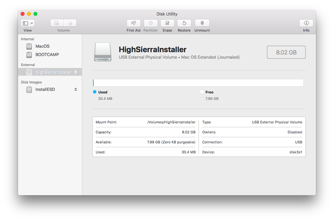Click the InstallESD disk icon
The width and height of the screenshot is (334, 221).
pyautogui.click(x=29, y=90)
